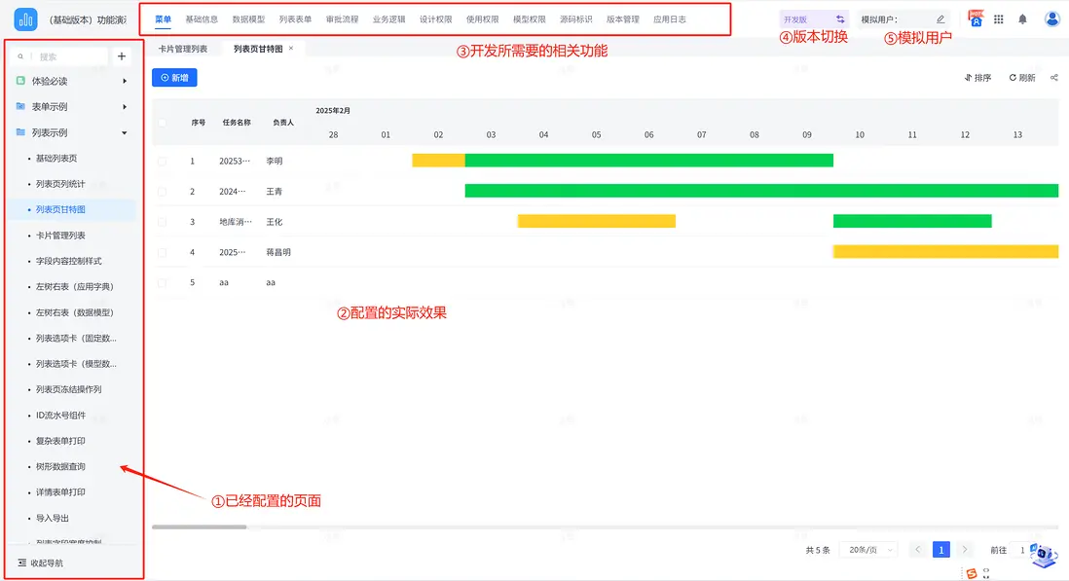Click the 刷新 refresh button
This screenshot has height=581, width=1069.
click(1022, 78)
